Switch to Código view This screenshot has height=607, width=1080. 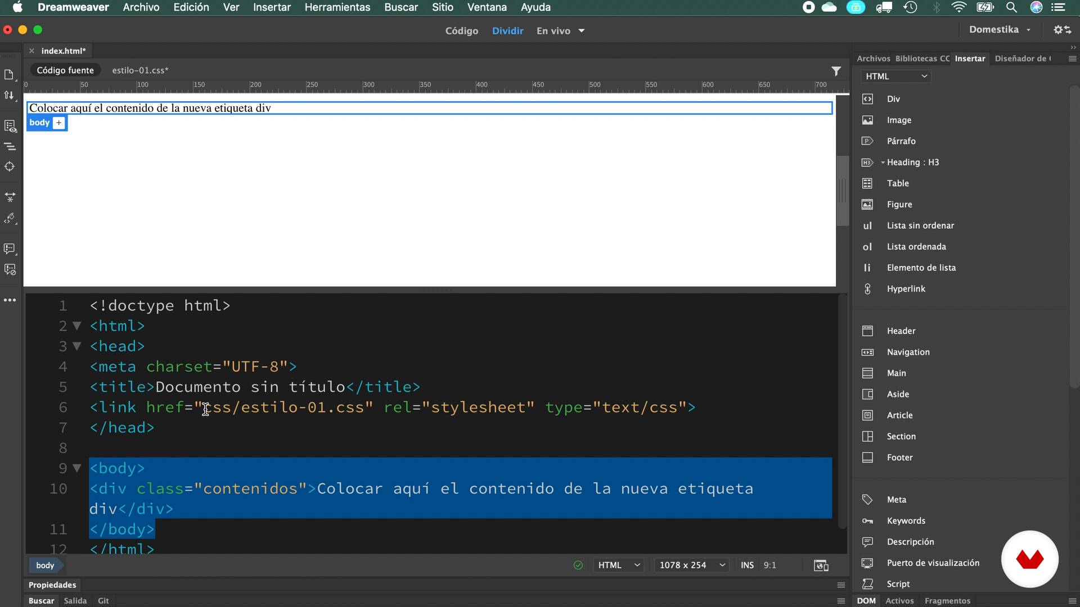click(x=462, y=31)
